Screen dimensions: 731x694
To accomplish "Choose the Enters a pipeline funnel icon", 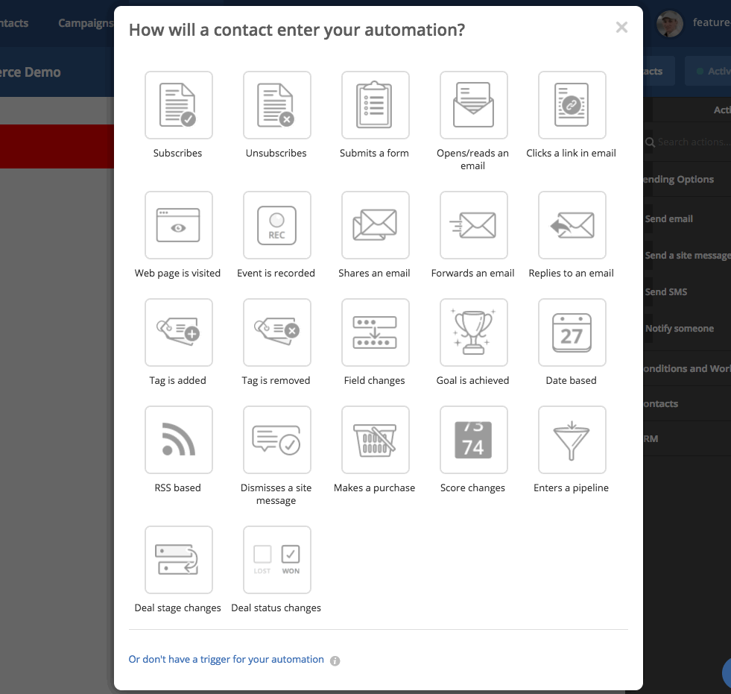I will coord(572,440).
